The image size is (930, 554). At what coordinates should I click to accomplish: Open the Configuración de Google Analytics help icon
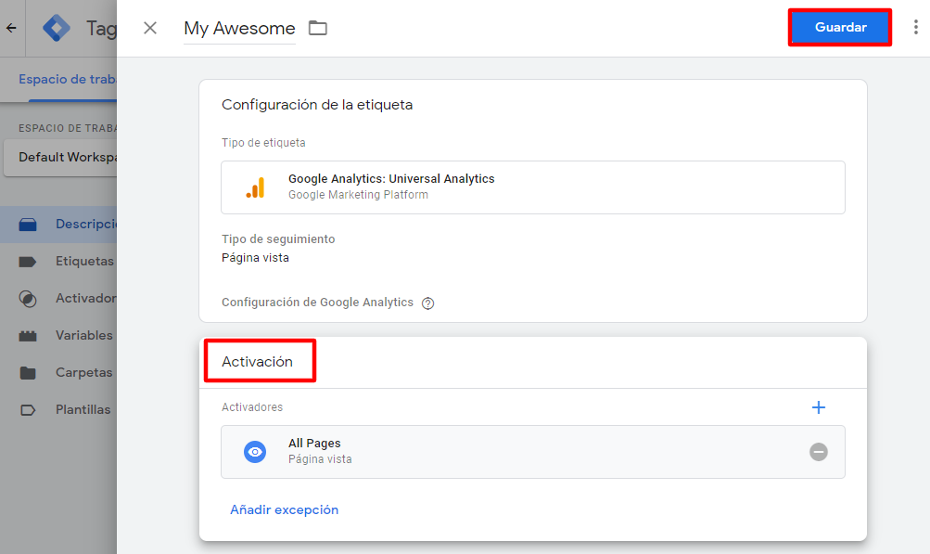point(427,303)
